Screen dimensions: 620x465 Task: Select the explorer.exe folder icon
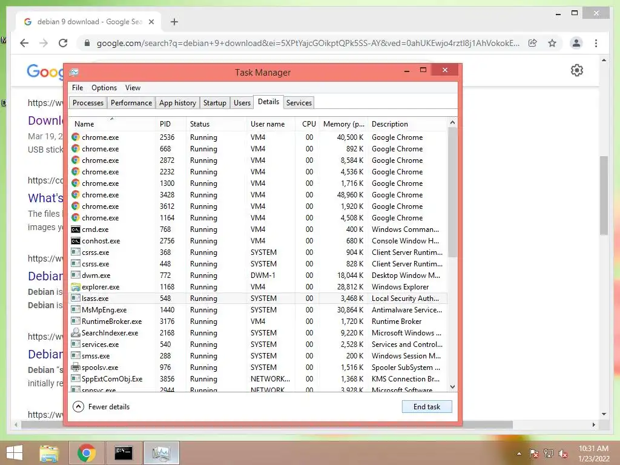click(x=75, y=286)
